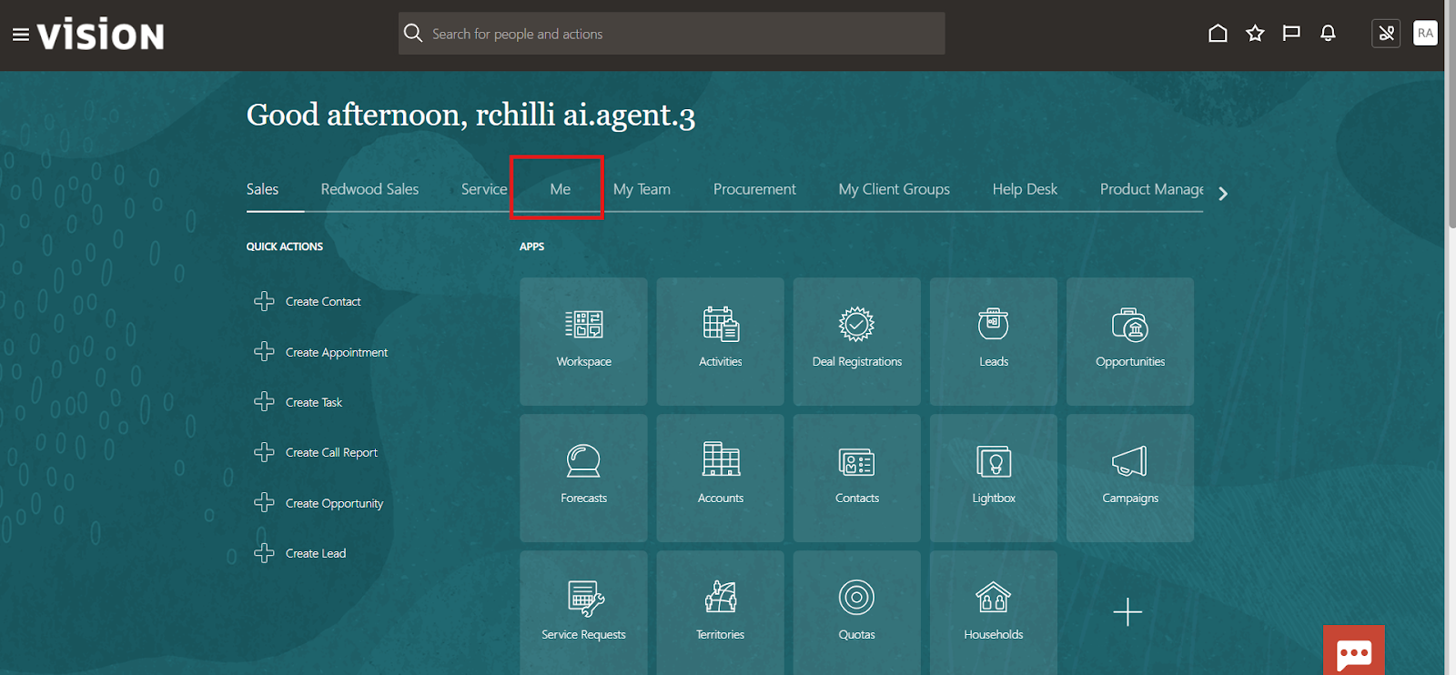
Task: Open the Workspace app tile
Action: [583, 341]
